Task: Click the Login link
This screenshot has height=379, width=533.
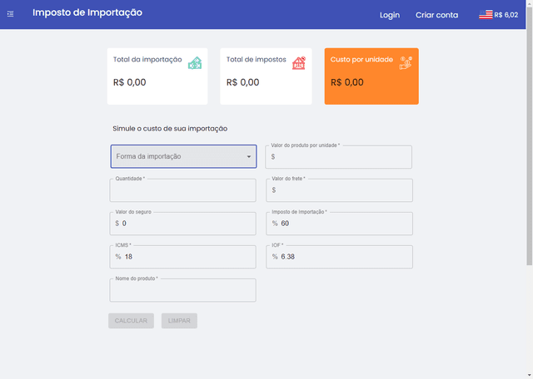Action: coord(390,15)
